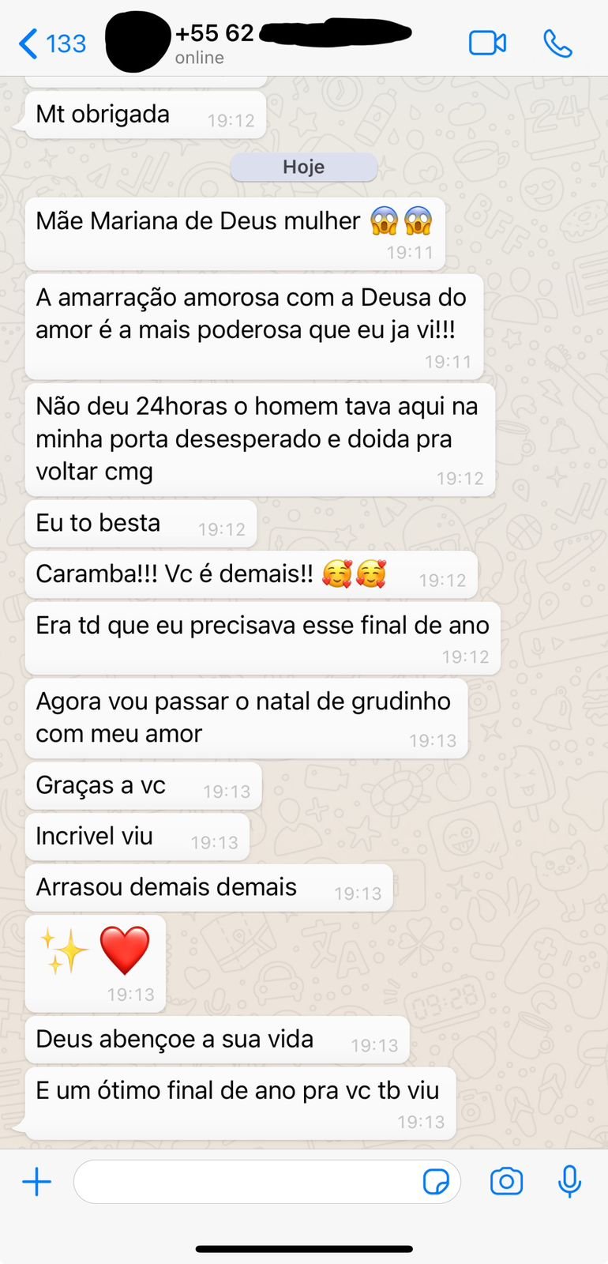Screen dimensions: 608x1264
Task: Select the "Mt obrigada" message
Action: [x=145, y=115]
